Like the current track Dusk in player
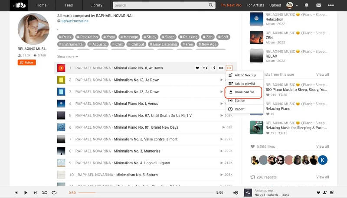This screenshot has height=198, width=347. click(318, 193)
